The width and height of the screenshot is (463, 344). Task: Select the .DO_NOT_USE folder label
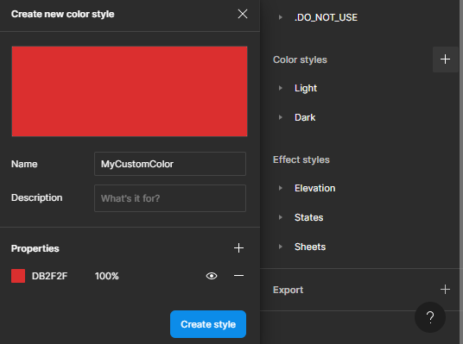pyautogui.click(x=326, y=17)
